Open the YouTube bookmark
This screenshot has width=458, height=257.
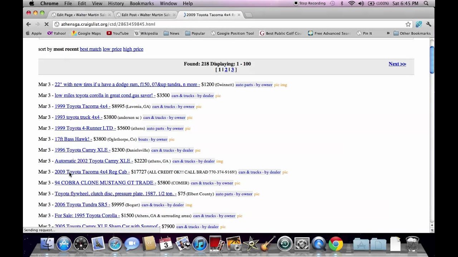[117, 33]
